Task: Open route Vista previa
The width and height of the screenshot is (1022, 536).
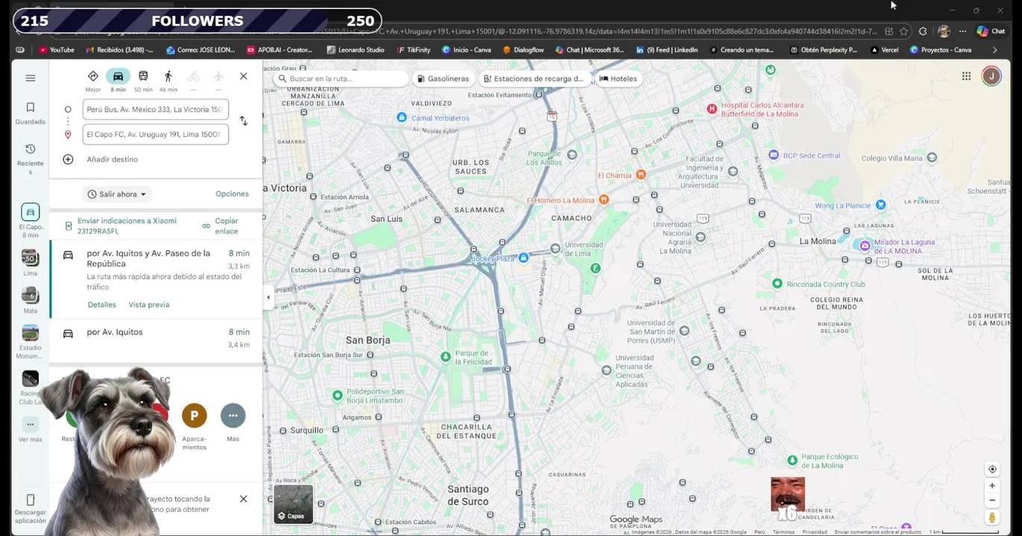Action: [149, 304]
